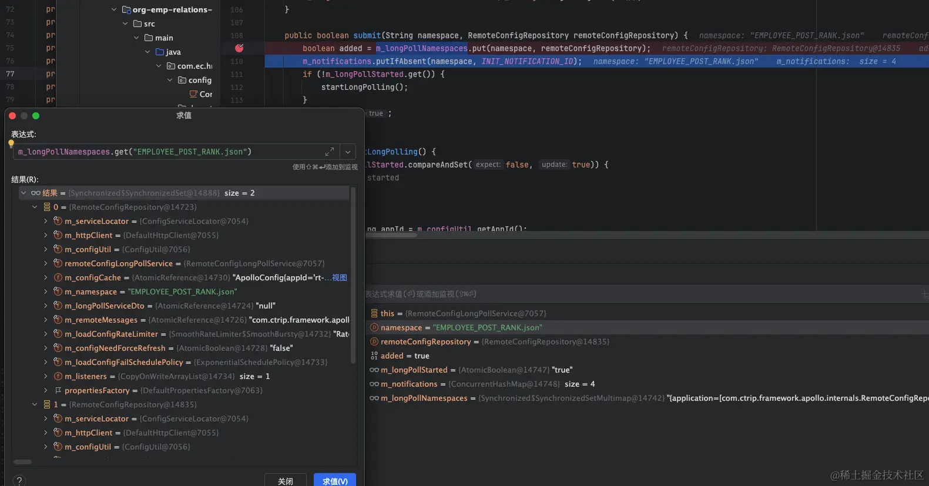Viewport: 929px width, 486px height.
Task: Click the results list horizontal scrollbar
Action: [x=22, y=462]
